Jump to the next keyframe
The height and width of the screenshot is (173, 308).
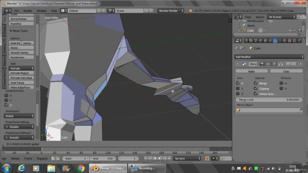point(165,158)
